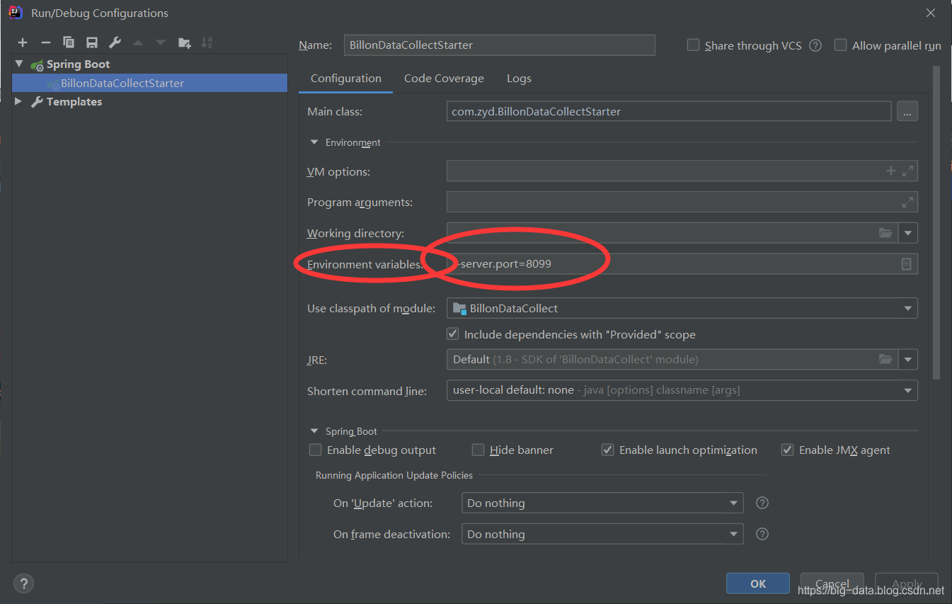Switch to Configuration tab

tap(346, 79)
